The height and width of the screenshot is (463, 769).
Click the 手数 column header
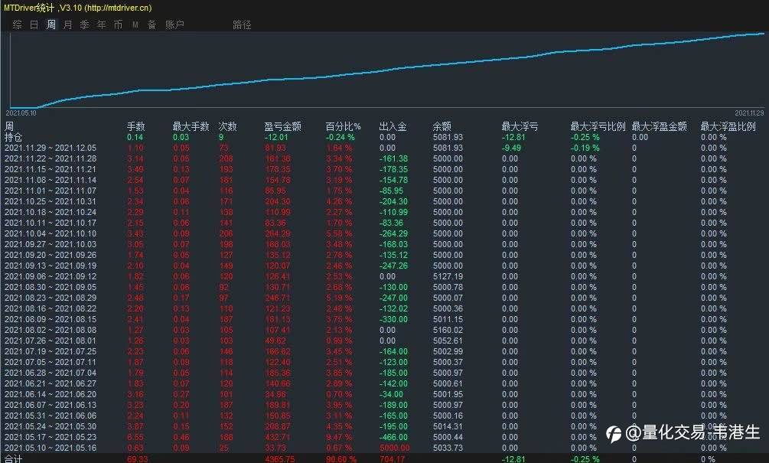point(136,126)
